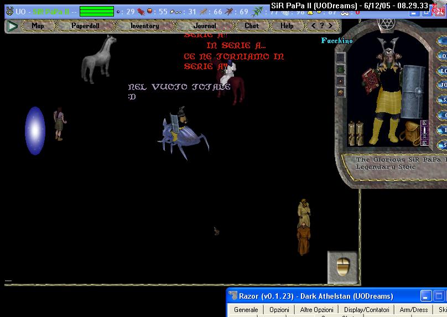Click the grey heater shield on paperdoll

click(413, 92)
